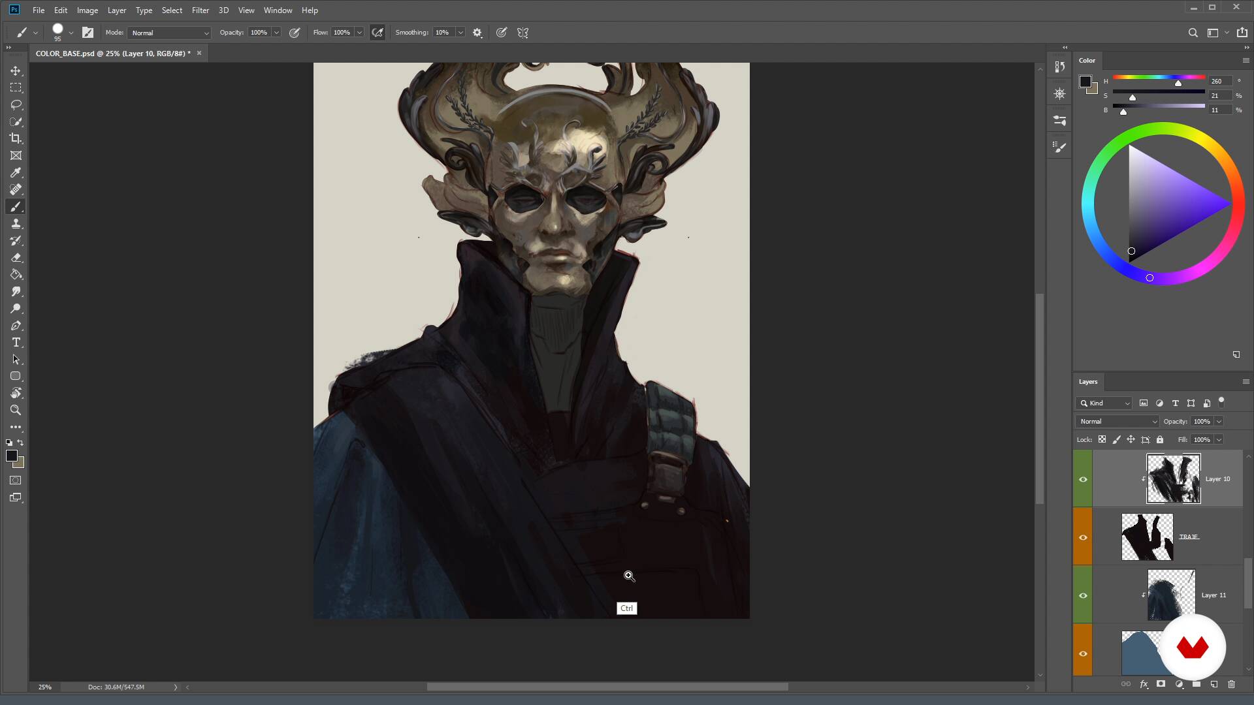
Task: Select the Hand tool
Action: click(16, 393)
